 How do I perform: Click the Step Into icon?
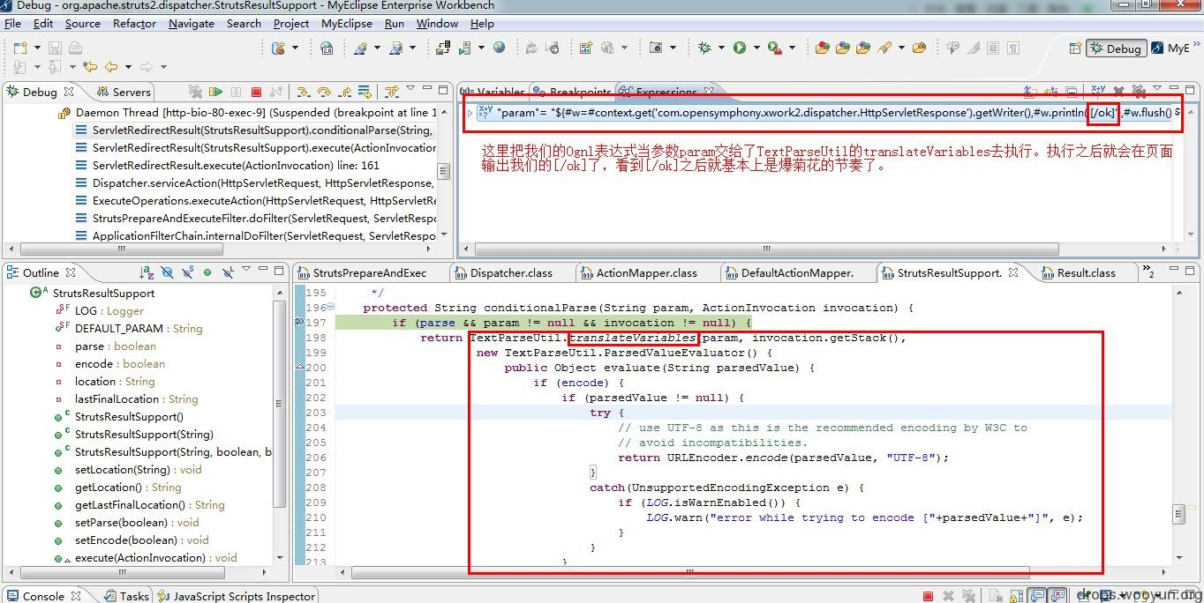303,92
